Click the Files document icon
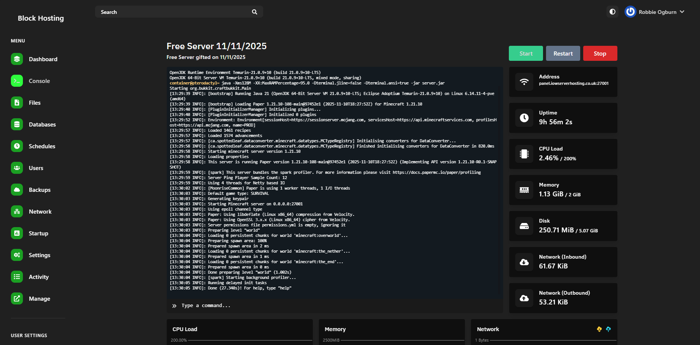 [17, 102]
